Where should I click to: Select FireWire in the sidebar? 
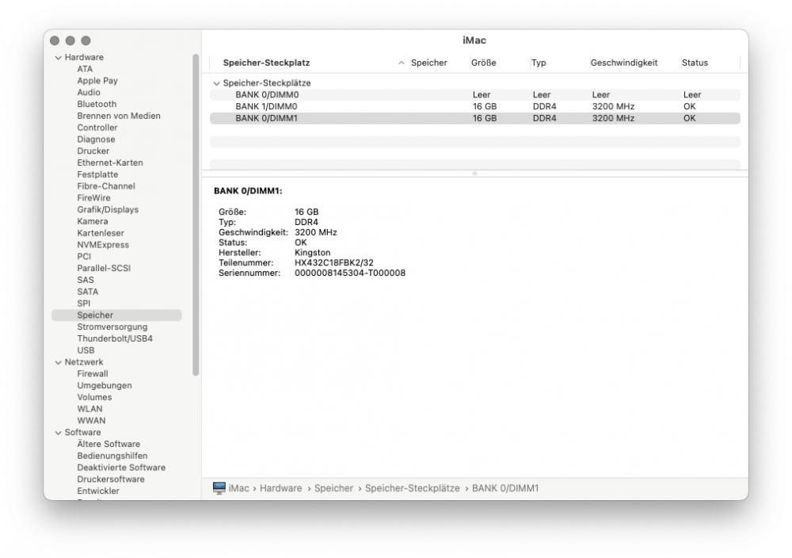93,198
